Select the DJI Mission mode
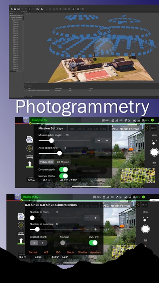 click(x=62, y=162)
